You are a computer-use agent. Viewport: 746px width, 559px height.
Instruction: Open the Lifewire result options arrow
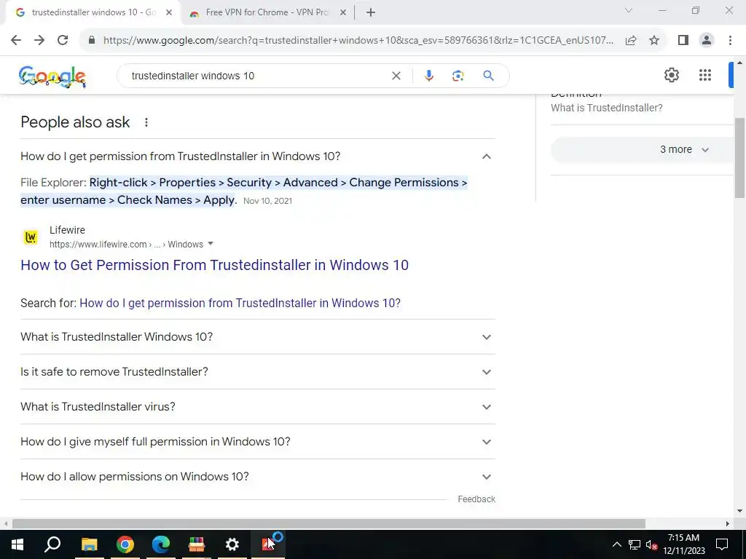click(211, 244)
